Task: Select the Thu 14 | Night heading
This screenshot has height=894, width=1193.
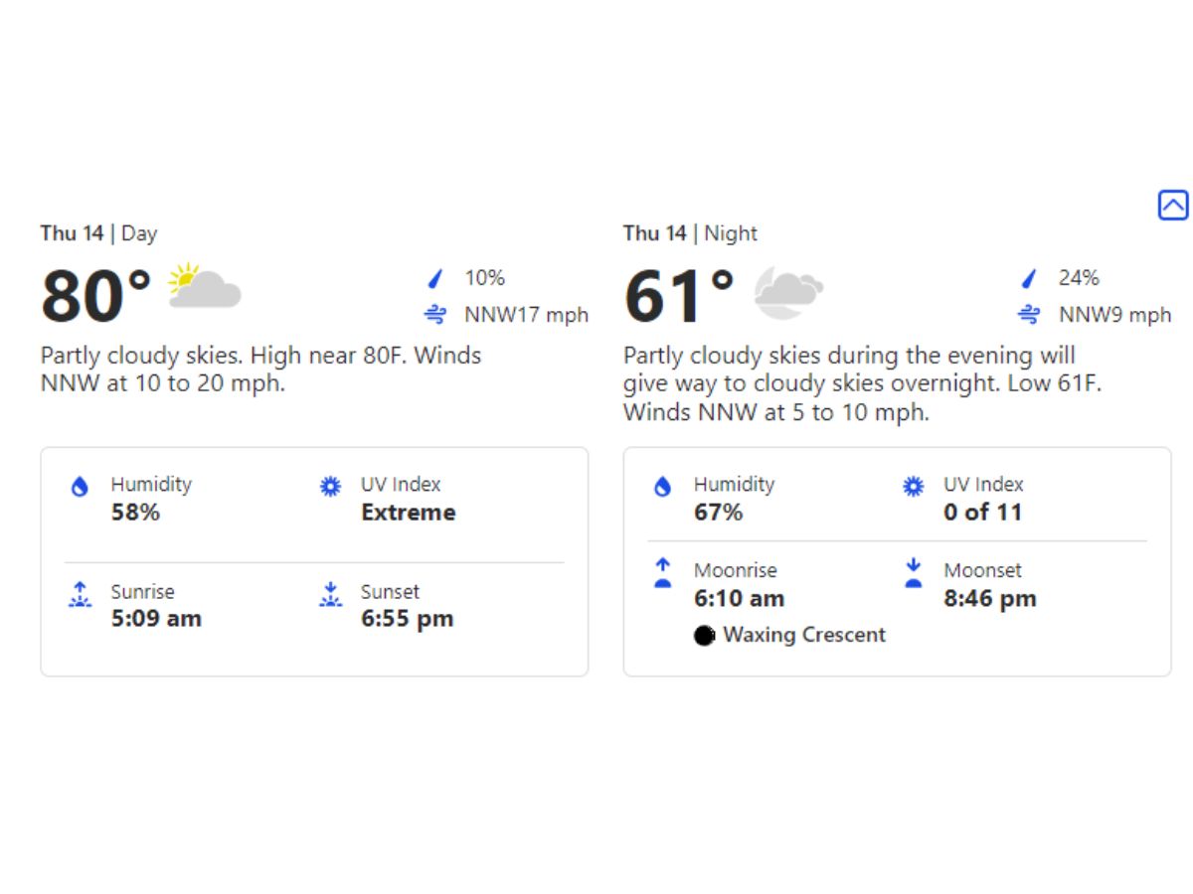Action: [x=690, y=233]
